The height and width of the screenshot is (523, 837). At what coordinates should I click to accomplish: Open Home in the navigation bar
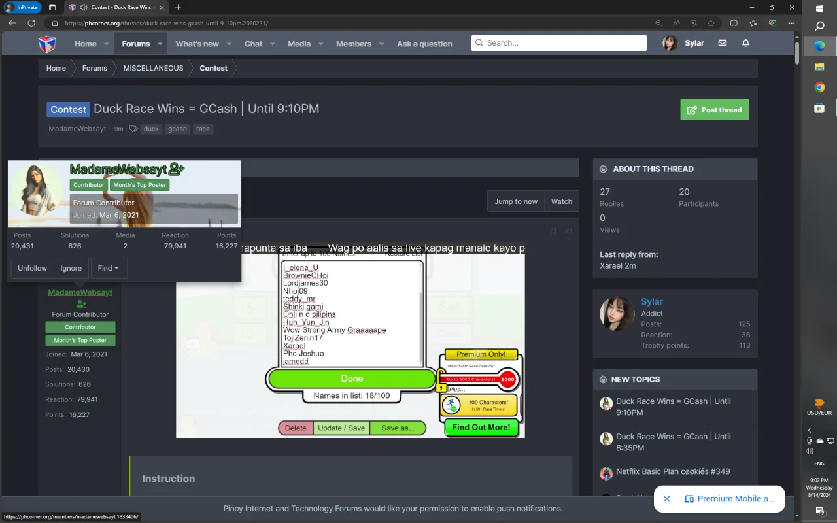85,44
